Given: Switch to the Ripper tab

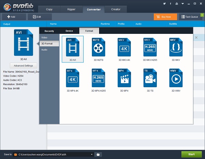Looking at the screenshot, I should pyautogui.click(x=71, y=9).
